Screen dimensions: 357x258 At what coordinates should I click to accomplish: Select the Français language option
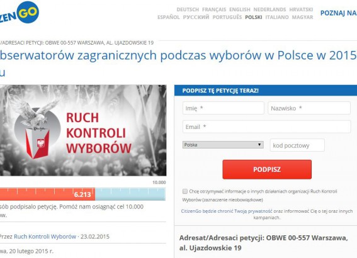click(214, 10)
